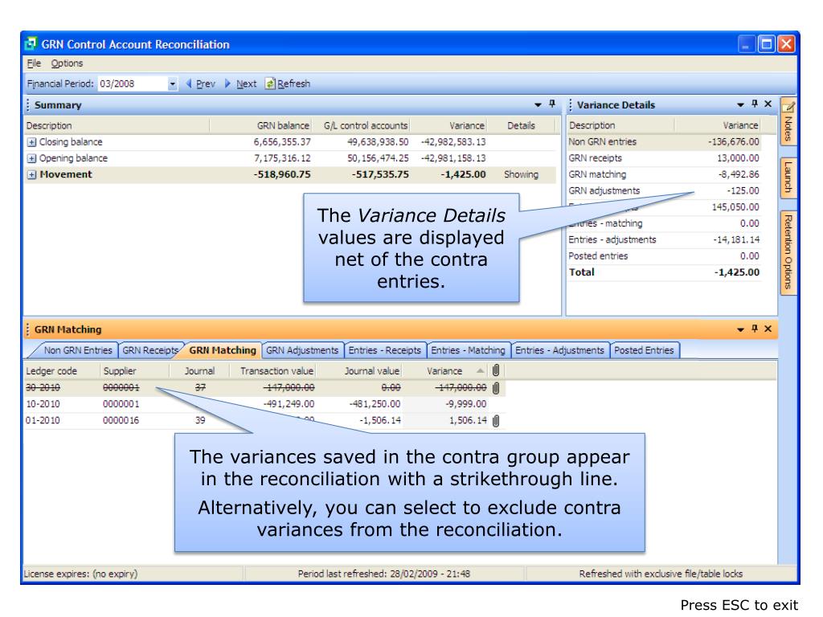The height and width of the screenshot is (617, 823).
Task: Expand the Closing balance row
Action: pos(31,142)
